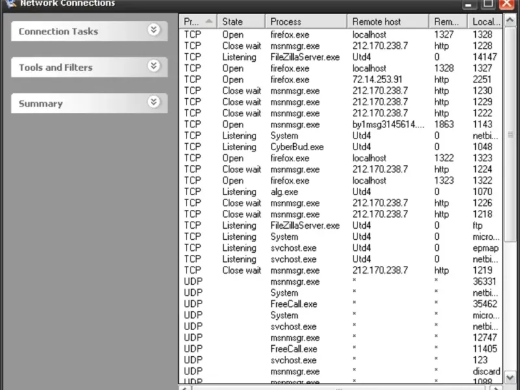
Task: Expand the Summary panel
Action: pos(153,102)
